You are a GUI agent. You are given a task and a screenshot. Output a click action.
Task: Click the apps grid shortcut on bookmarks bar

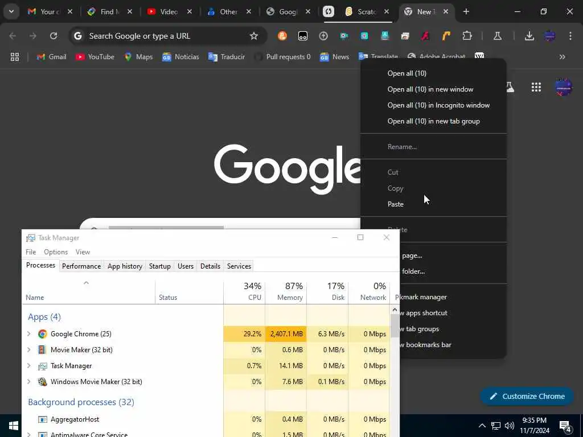(x=15, y=57)
